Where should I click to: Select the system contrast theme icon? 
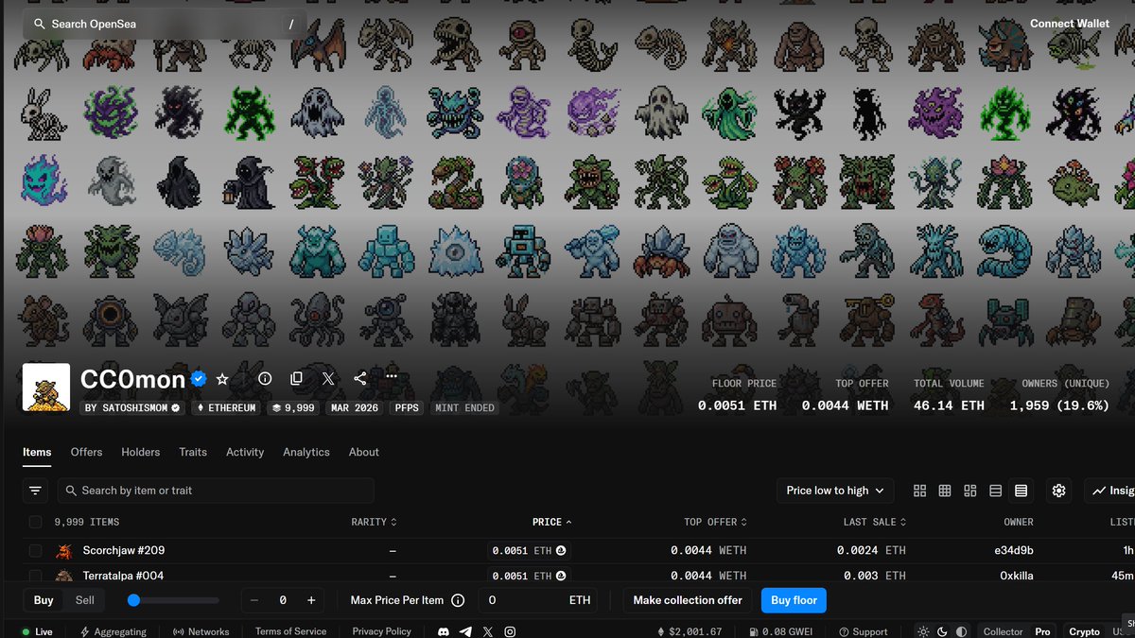[x=962, y=631]
